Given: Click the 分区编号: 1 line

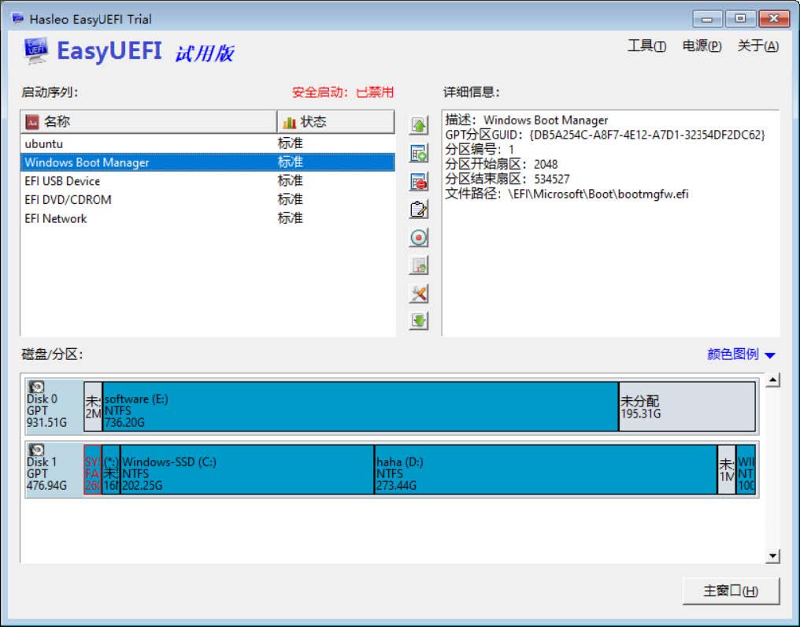Looking at the screenshot, I should click(480, 150).
